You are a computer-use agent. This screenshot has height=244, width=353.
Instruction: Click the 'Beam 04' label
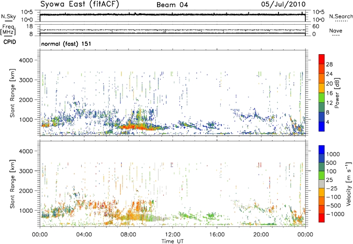(172, 5)
